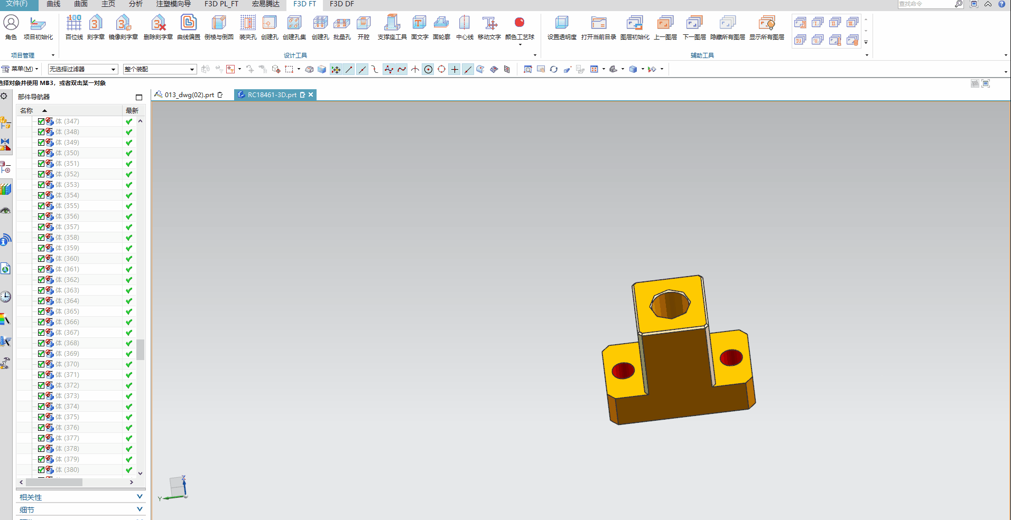The height and width of the screenshot is (520, 1011).
Task: Click the 最新 up-to-date column header
Action: tap(132, 110)
